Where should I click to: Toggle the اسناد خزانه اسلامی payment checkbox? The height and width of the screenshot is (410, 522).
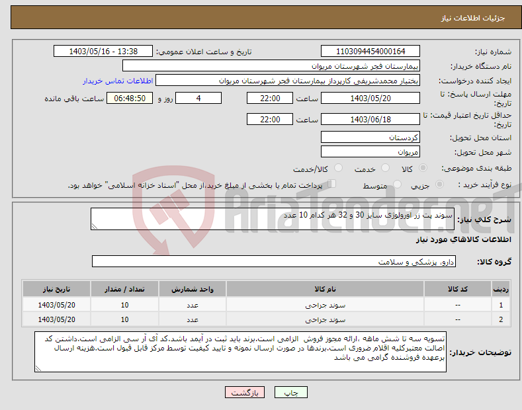(x=332, y=183)
